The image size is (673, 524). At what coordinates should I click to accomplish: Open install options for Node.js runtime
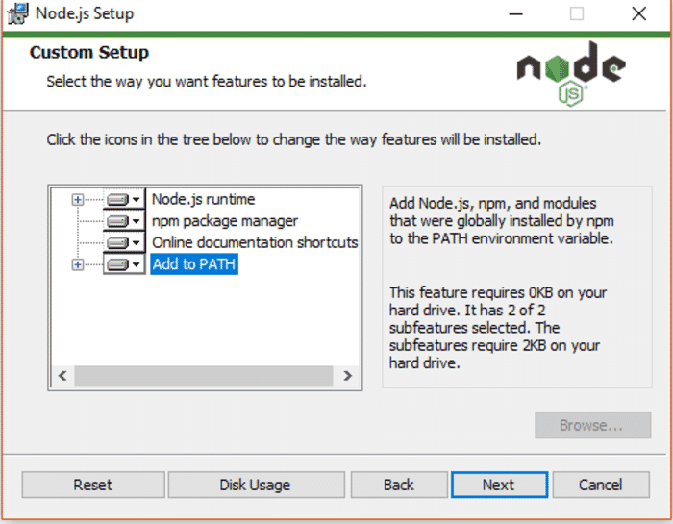click(x=124, y=200)
